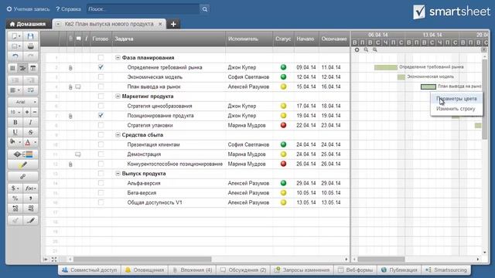
Task: Check Готово for Презентация клиентам
Action: click(101, 144)
